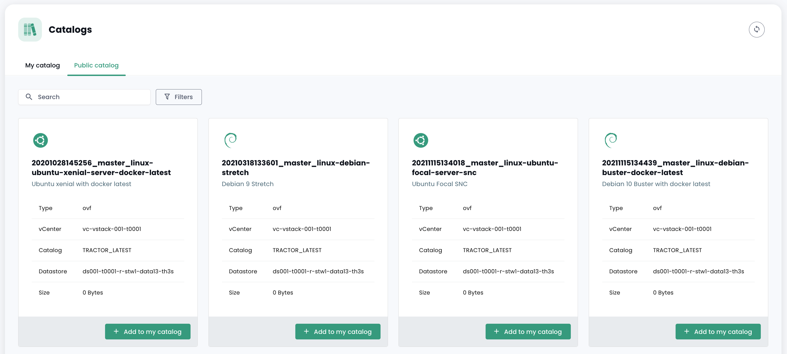Click the funnel icon on the Filters button

167,97
